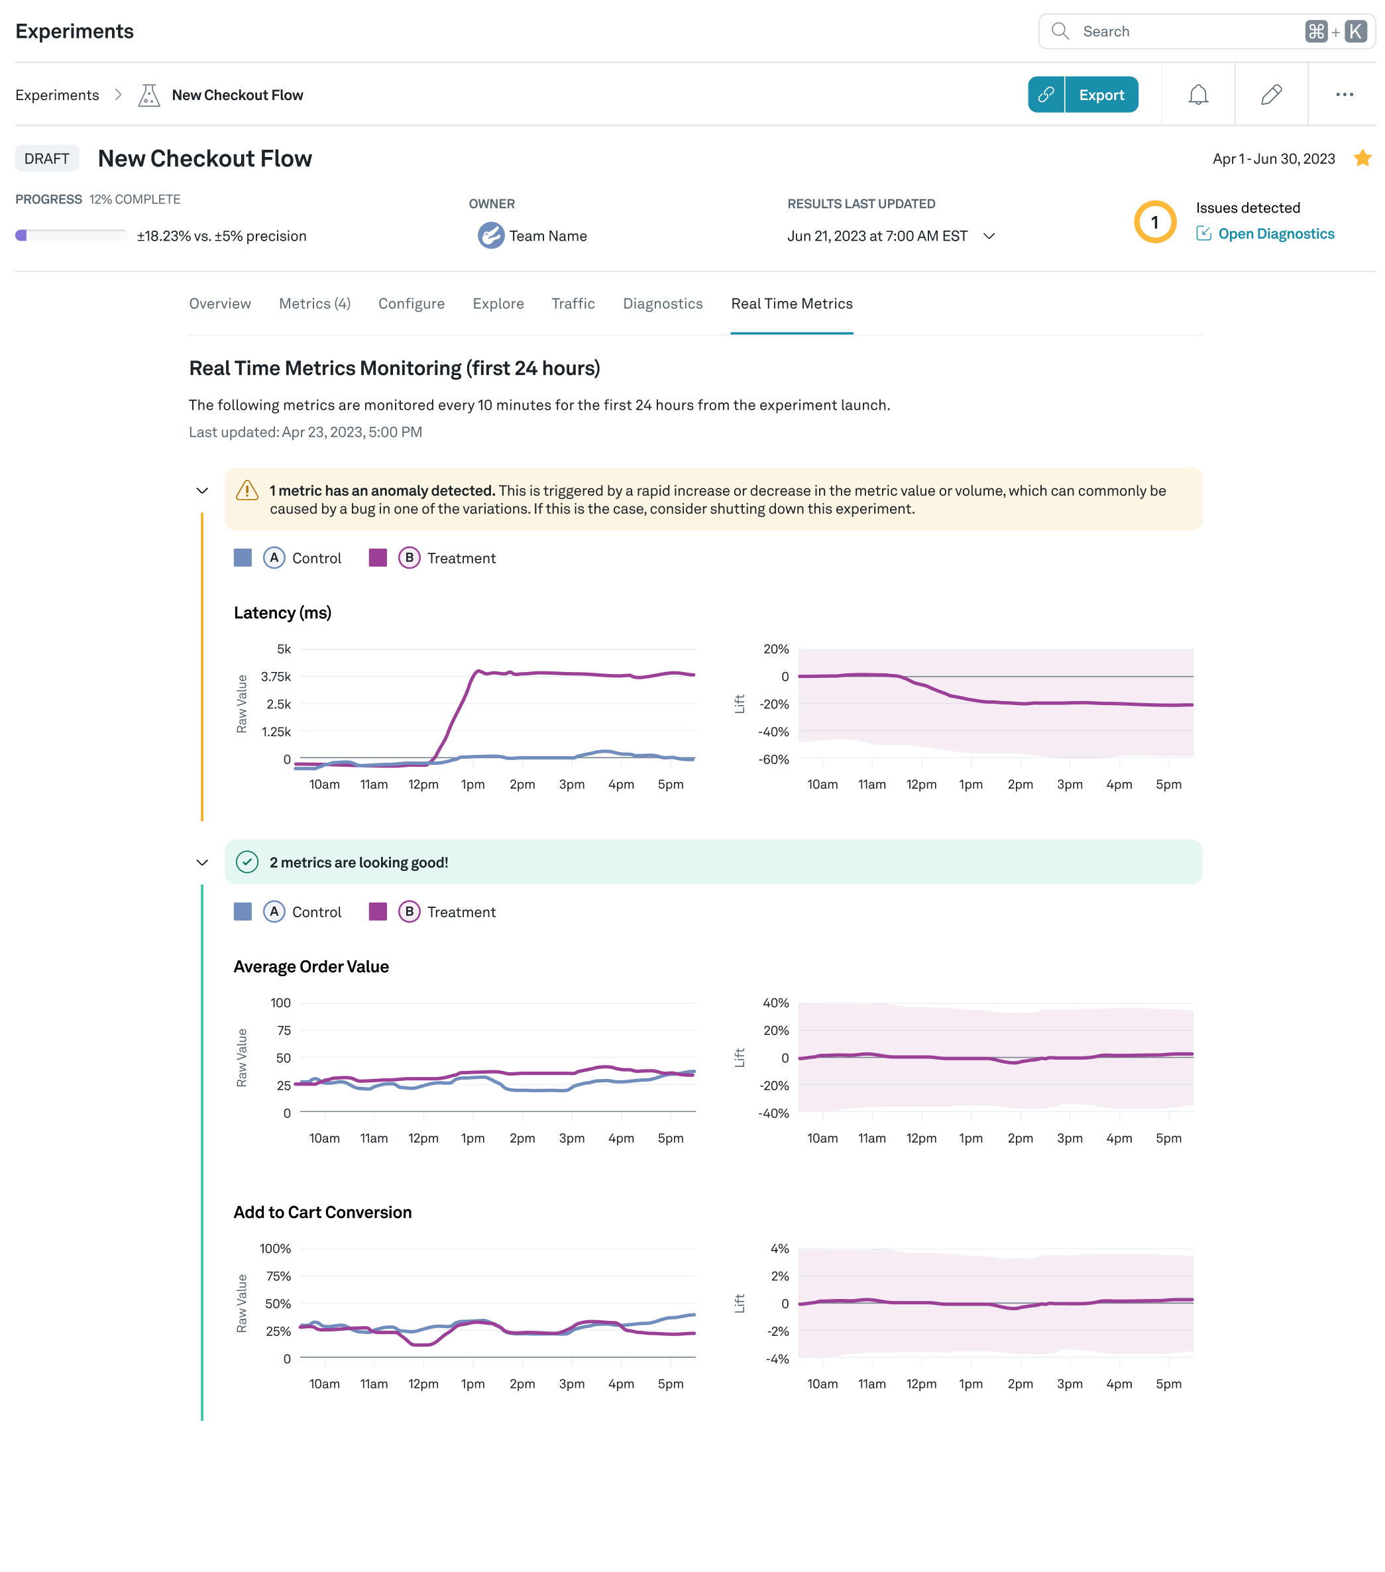This screenshot has height=1572, width=1385.
Task: Click the Export button
Action: pos(1101,95)
